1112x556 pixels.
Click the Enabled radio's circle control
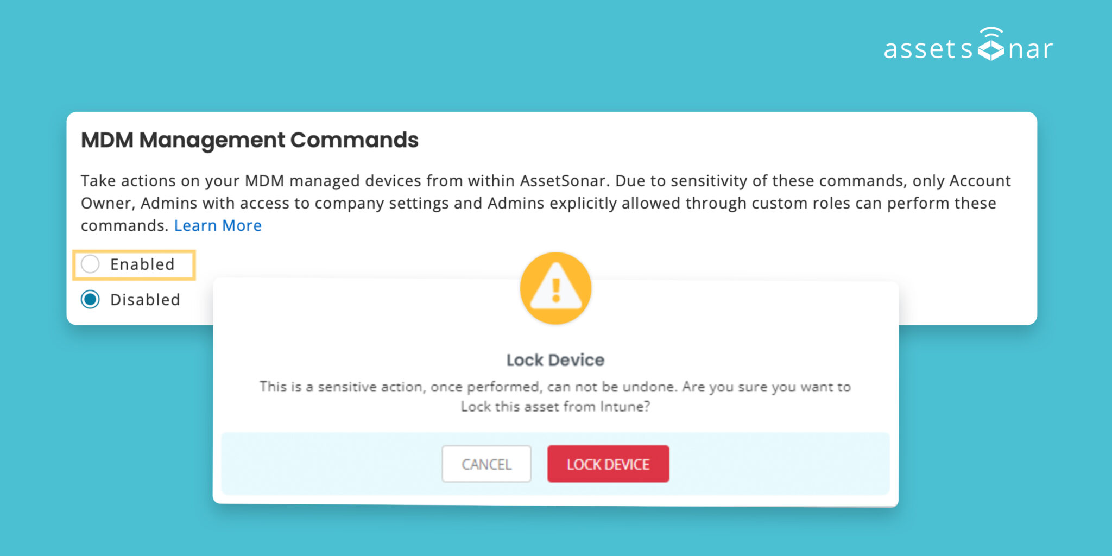pyautogui.click(x=91, y=264)
